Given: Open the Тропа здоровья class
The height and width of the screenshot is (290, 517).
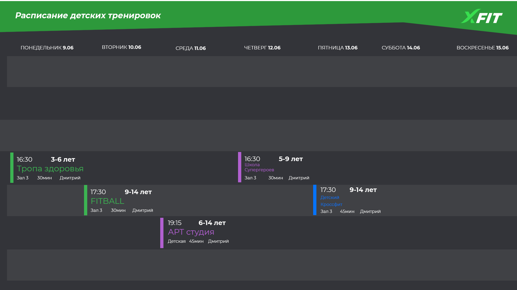Looking at the screenshot, I should pyautogui.click(x=50, y=169).
